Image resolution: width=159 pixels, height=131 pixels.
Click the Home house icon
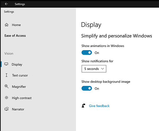coord(6,25)
